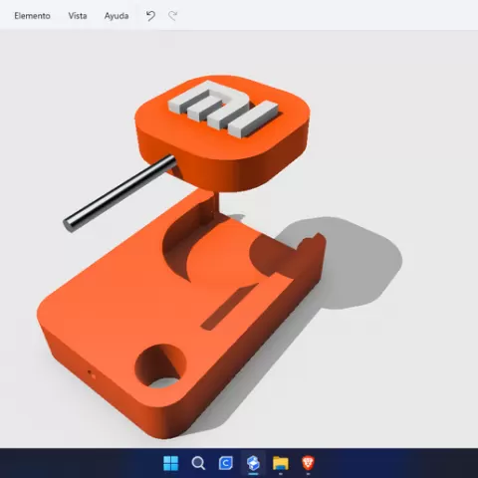Viewport: 478px width, 478px height.
Task: Undo the last action with curved arrow
Action: (x=150, y=16)
